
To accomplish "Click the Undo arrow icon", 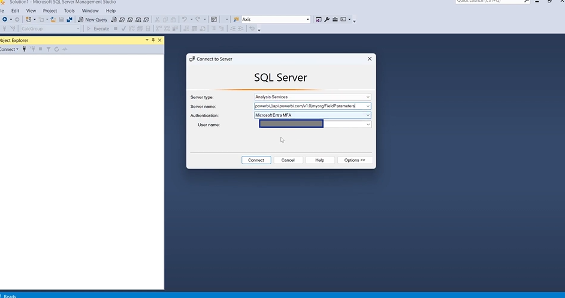I will pyautogui.click(x=185, y=19).
